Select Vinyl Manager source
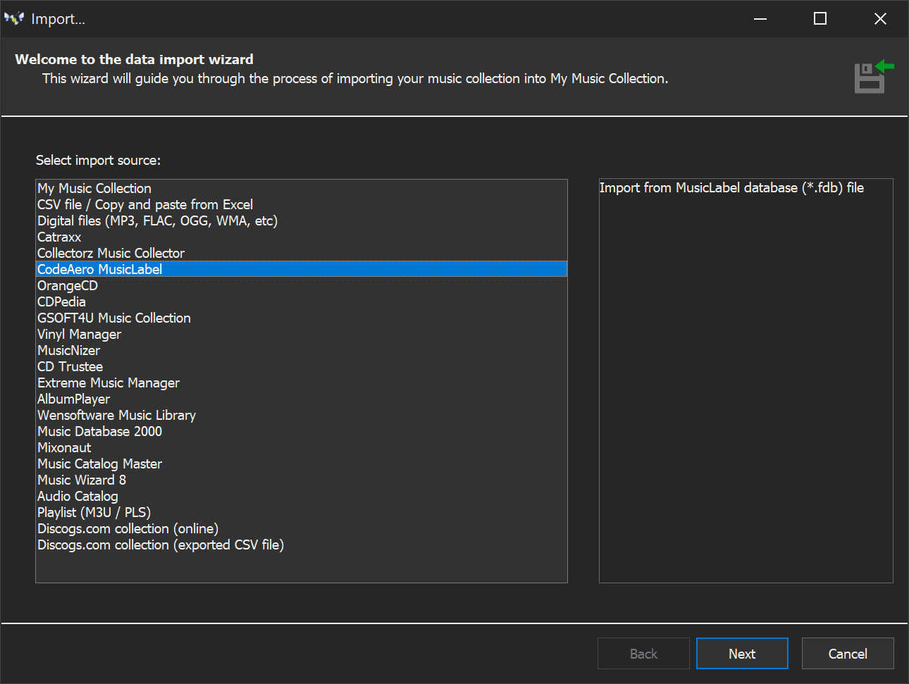 (x=302, y=334)
